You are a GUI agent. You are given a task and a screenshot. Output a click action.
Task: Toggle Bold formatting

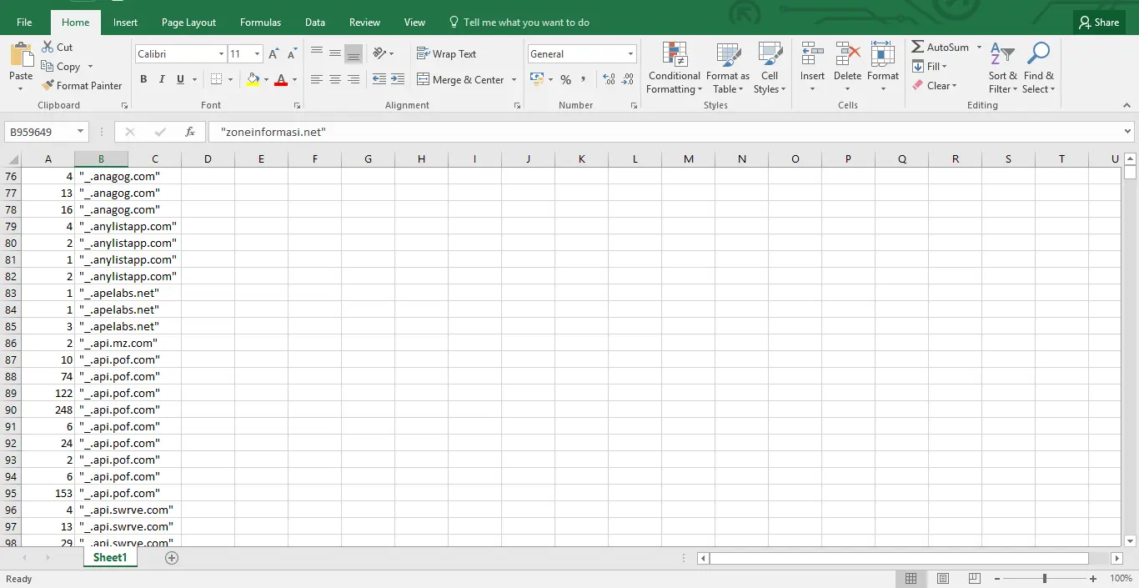pos(143,79)
